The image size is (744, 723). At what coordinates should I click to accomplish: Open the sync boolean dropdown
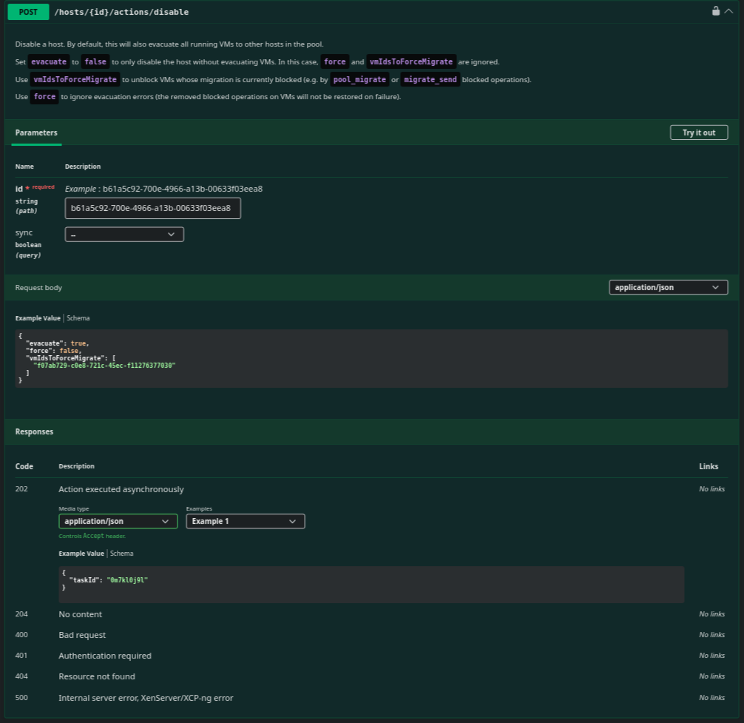(x=124, y=235)
